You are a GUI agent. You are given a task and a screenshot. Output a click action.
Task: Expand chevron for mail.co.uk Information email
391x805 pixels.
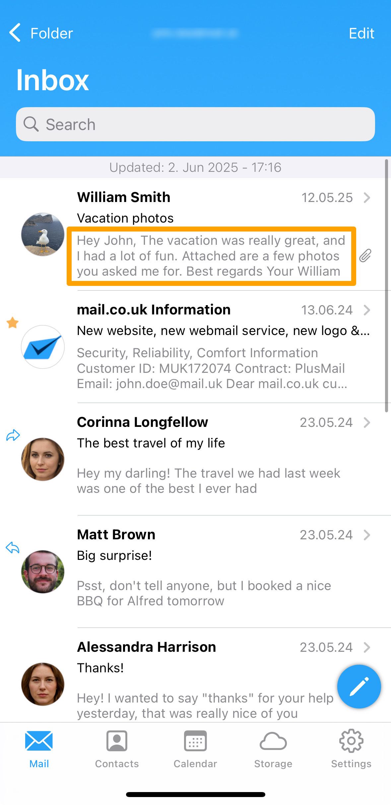point(367,310)
